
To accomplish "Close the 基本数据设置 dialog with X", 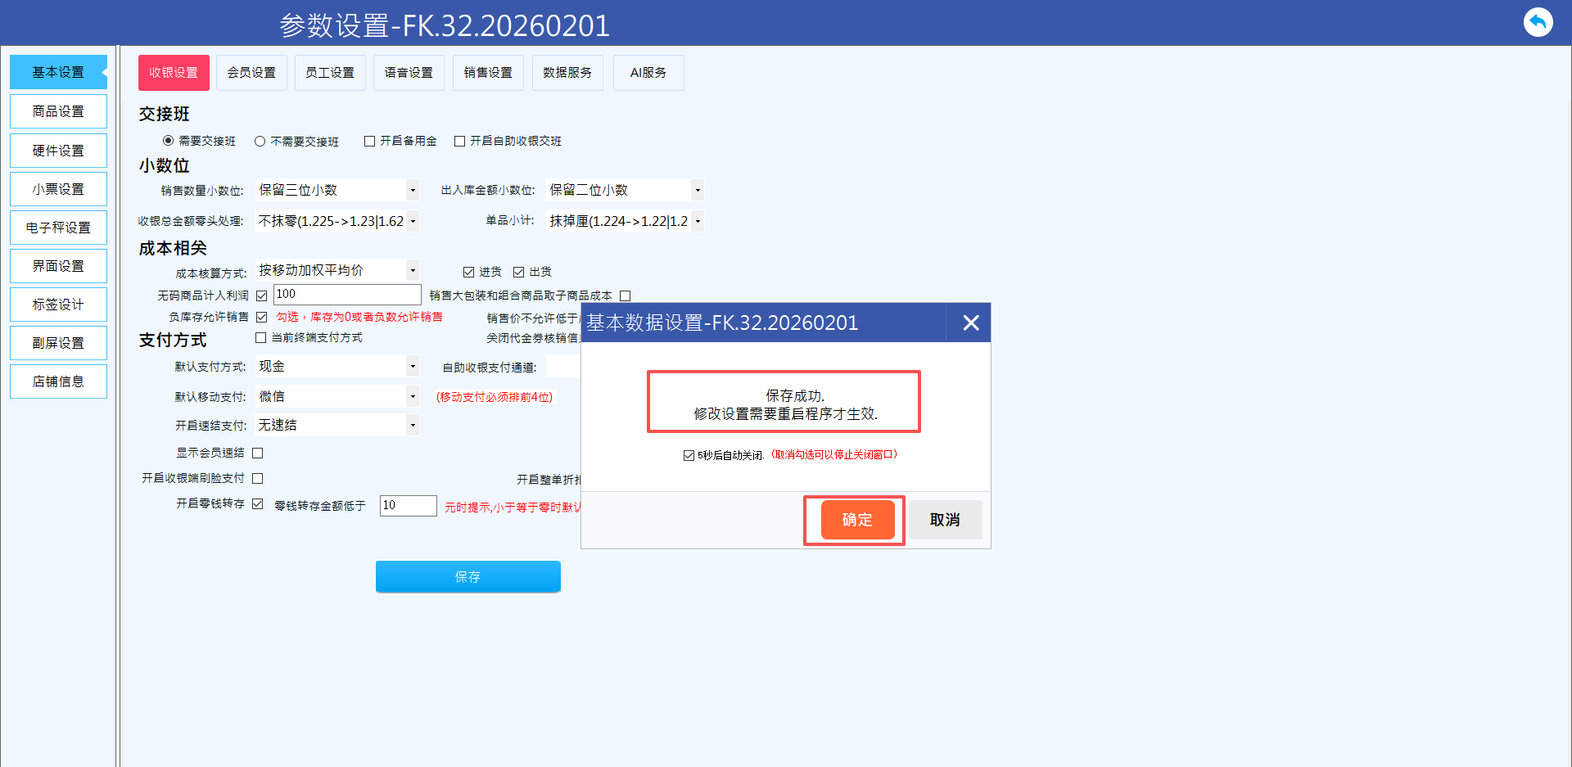I will click(970, 323).
